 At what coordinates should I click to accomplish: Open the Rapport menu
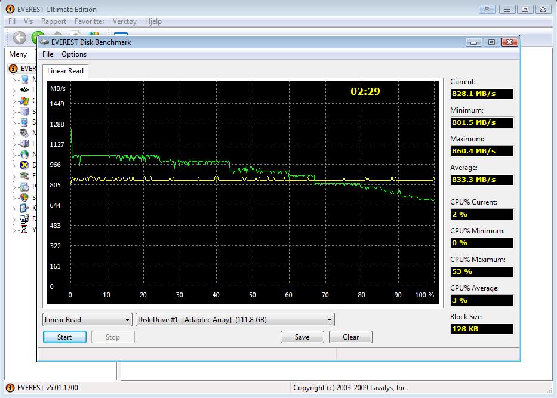[54, 21]
